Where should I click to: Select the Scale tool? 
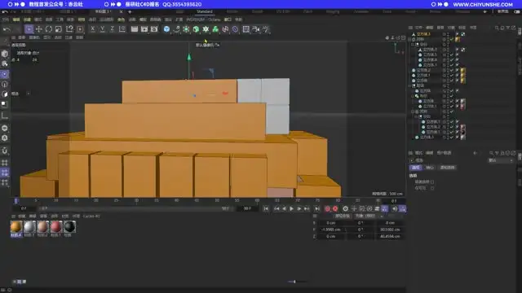click(59, 29)
